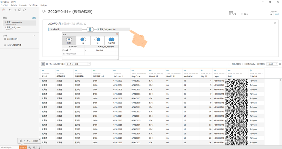Click the Abc type icon for Key Code column

pyautogui.click(x=133, y=70)
